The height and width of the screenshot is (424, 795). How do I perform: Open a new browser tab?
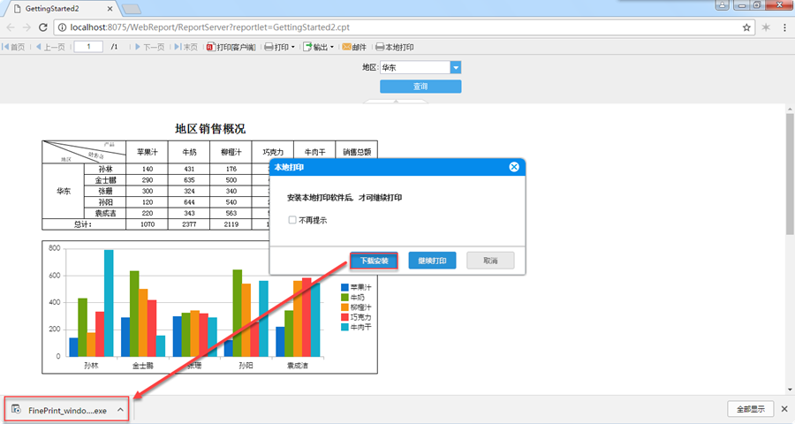point(132,9)
